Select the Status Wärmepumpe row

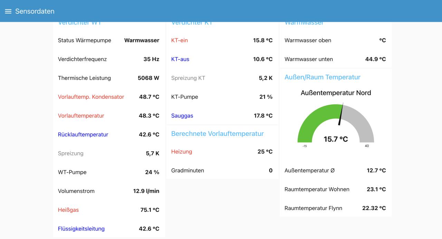coord(108,40)
